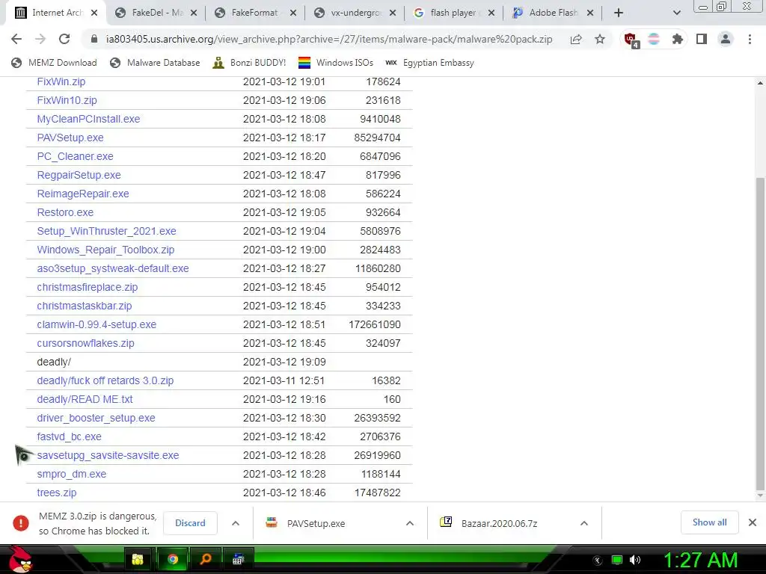
Task: Click the PC_Cleaner.exe link
Action: tap(76, 156)
